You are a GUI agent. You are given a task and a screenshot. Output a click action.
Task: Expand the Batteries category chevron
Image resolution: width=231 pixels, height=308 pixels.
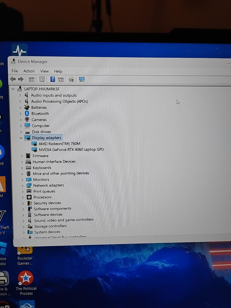tap(20, 108)
